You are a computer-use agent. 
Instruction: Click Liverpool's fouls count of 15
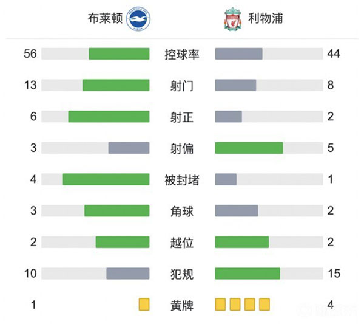[x=334, y=274]
